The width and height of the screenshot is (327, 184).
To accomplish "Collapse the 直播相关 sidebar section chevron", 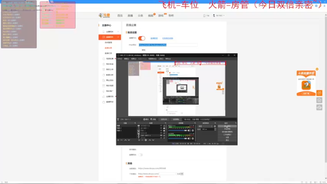I will tap(118, 37).
